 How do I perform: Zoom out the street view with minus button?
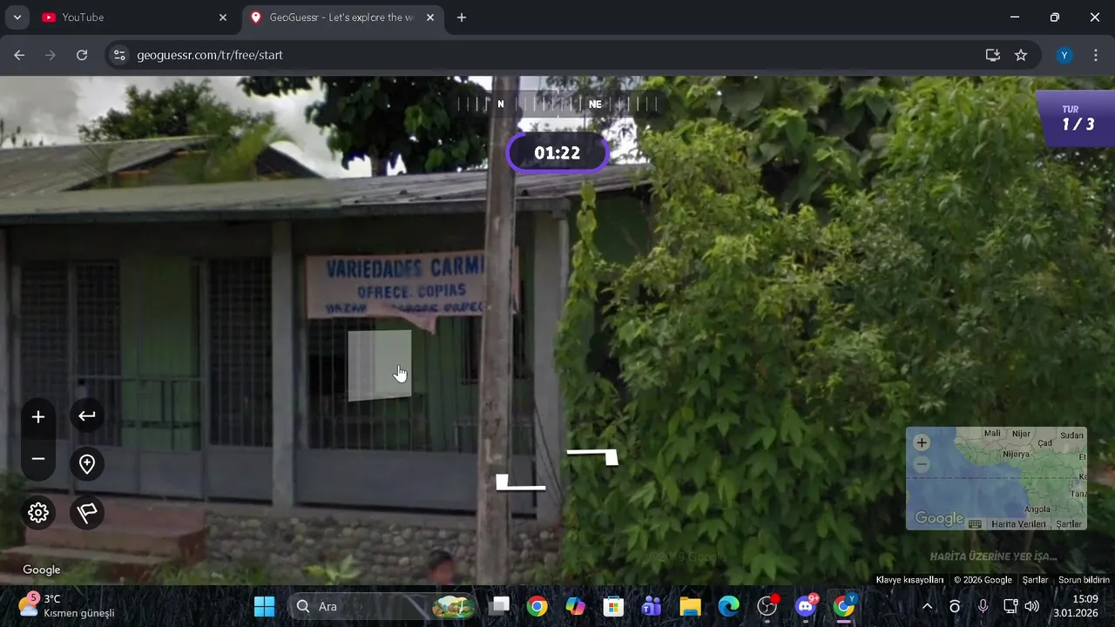pyautogui.click(x=38, y=459)
